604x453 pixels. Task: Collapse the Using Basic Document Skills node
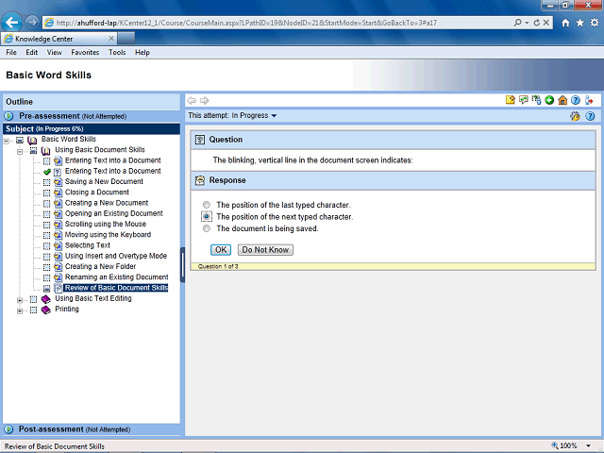20,151
